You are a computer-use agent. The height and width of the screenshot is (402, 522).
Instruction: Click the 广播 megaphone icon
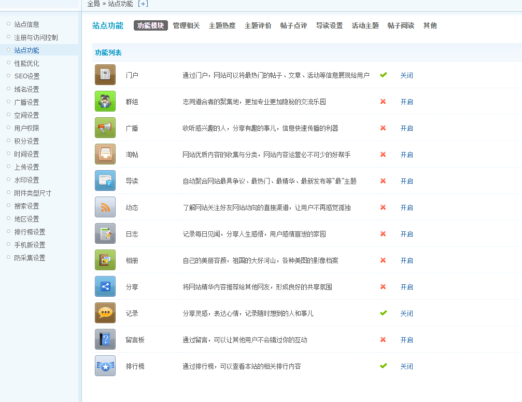105,128
